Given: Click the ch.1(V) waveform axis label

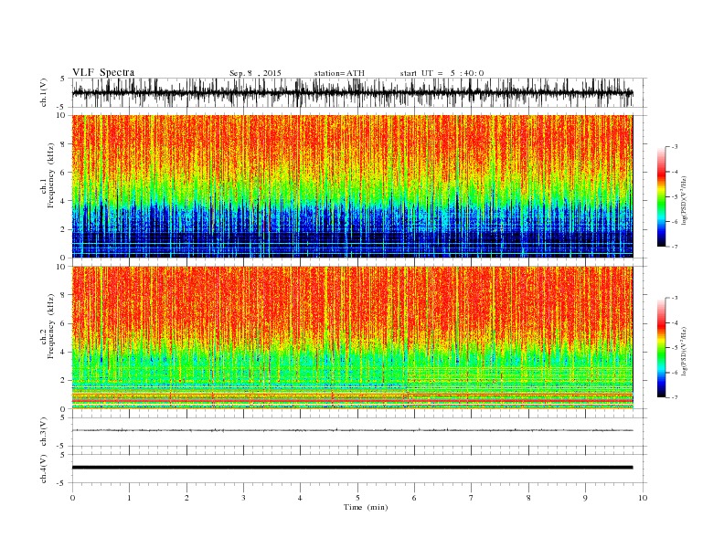Looking at the screenshot, I should click(x=43, y=92).
